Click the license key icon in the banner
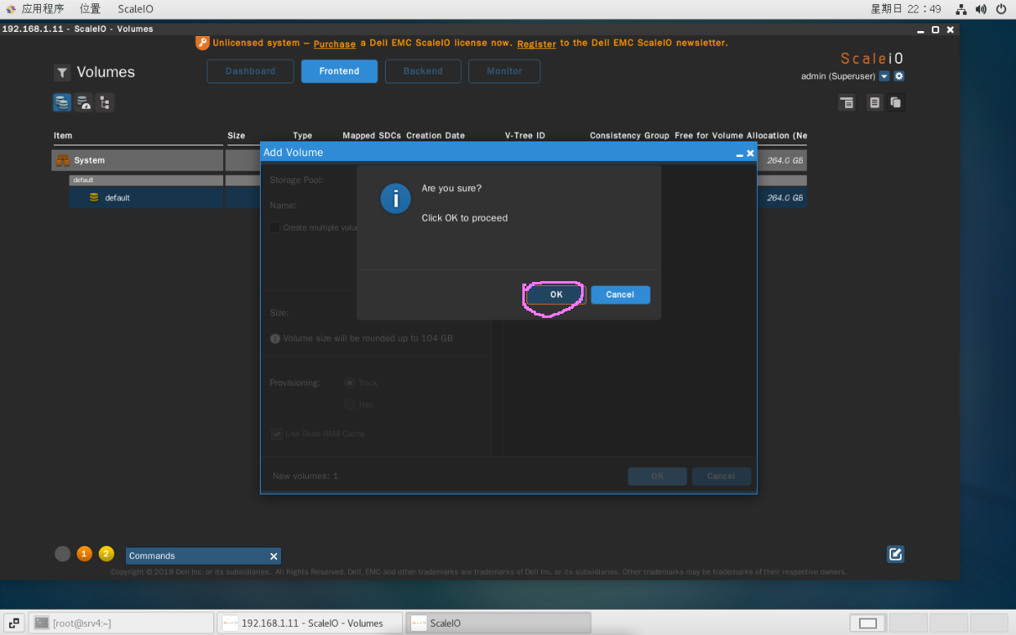 pos(203,42)
